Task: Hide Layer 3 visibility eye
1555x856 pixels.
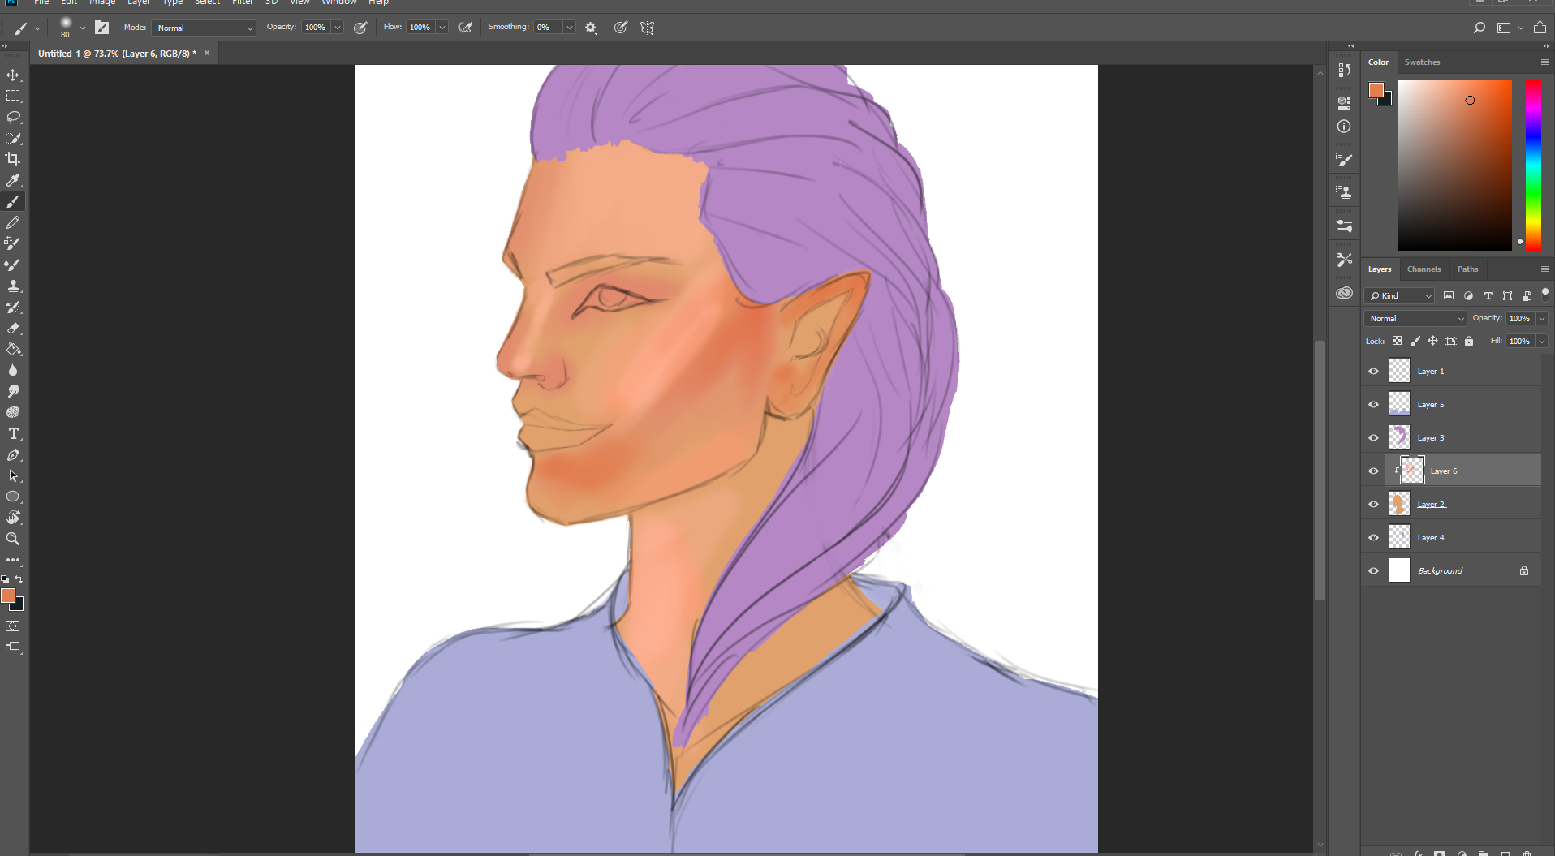Action: click(1374, 438)
